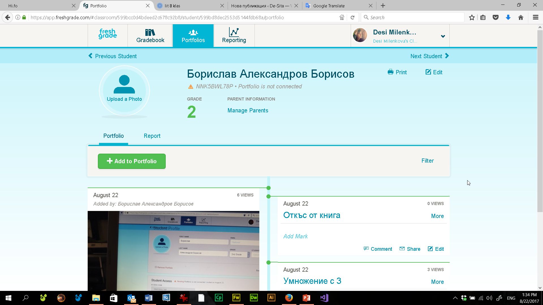Show hidden system tray icons

click(455, 298)
